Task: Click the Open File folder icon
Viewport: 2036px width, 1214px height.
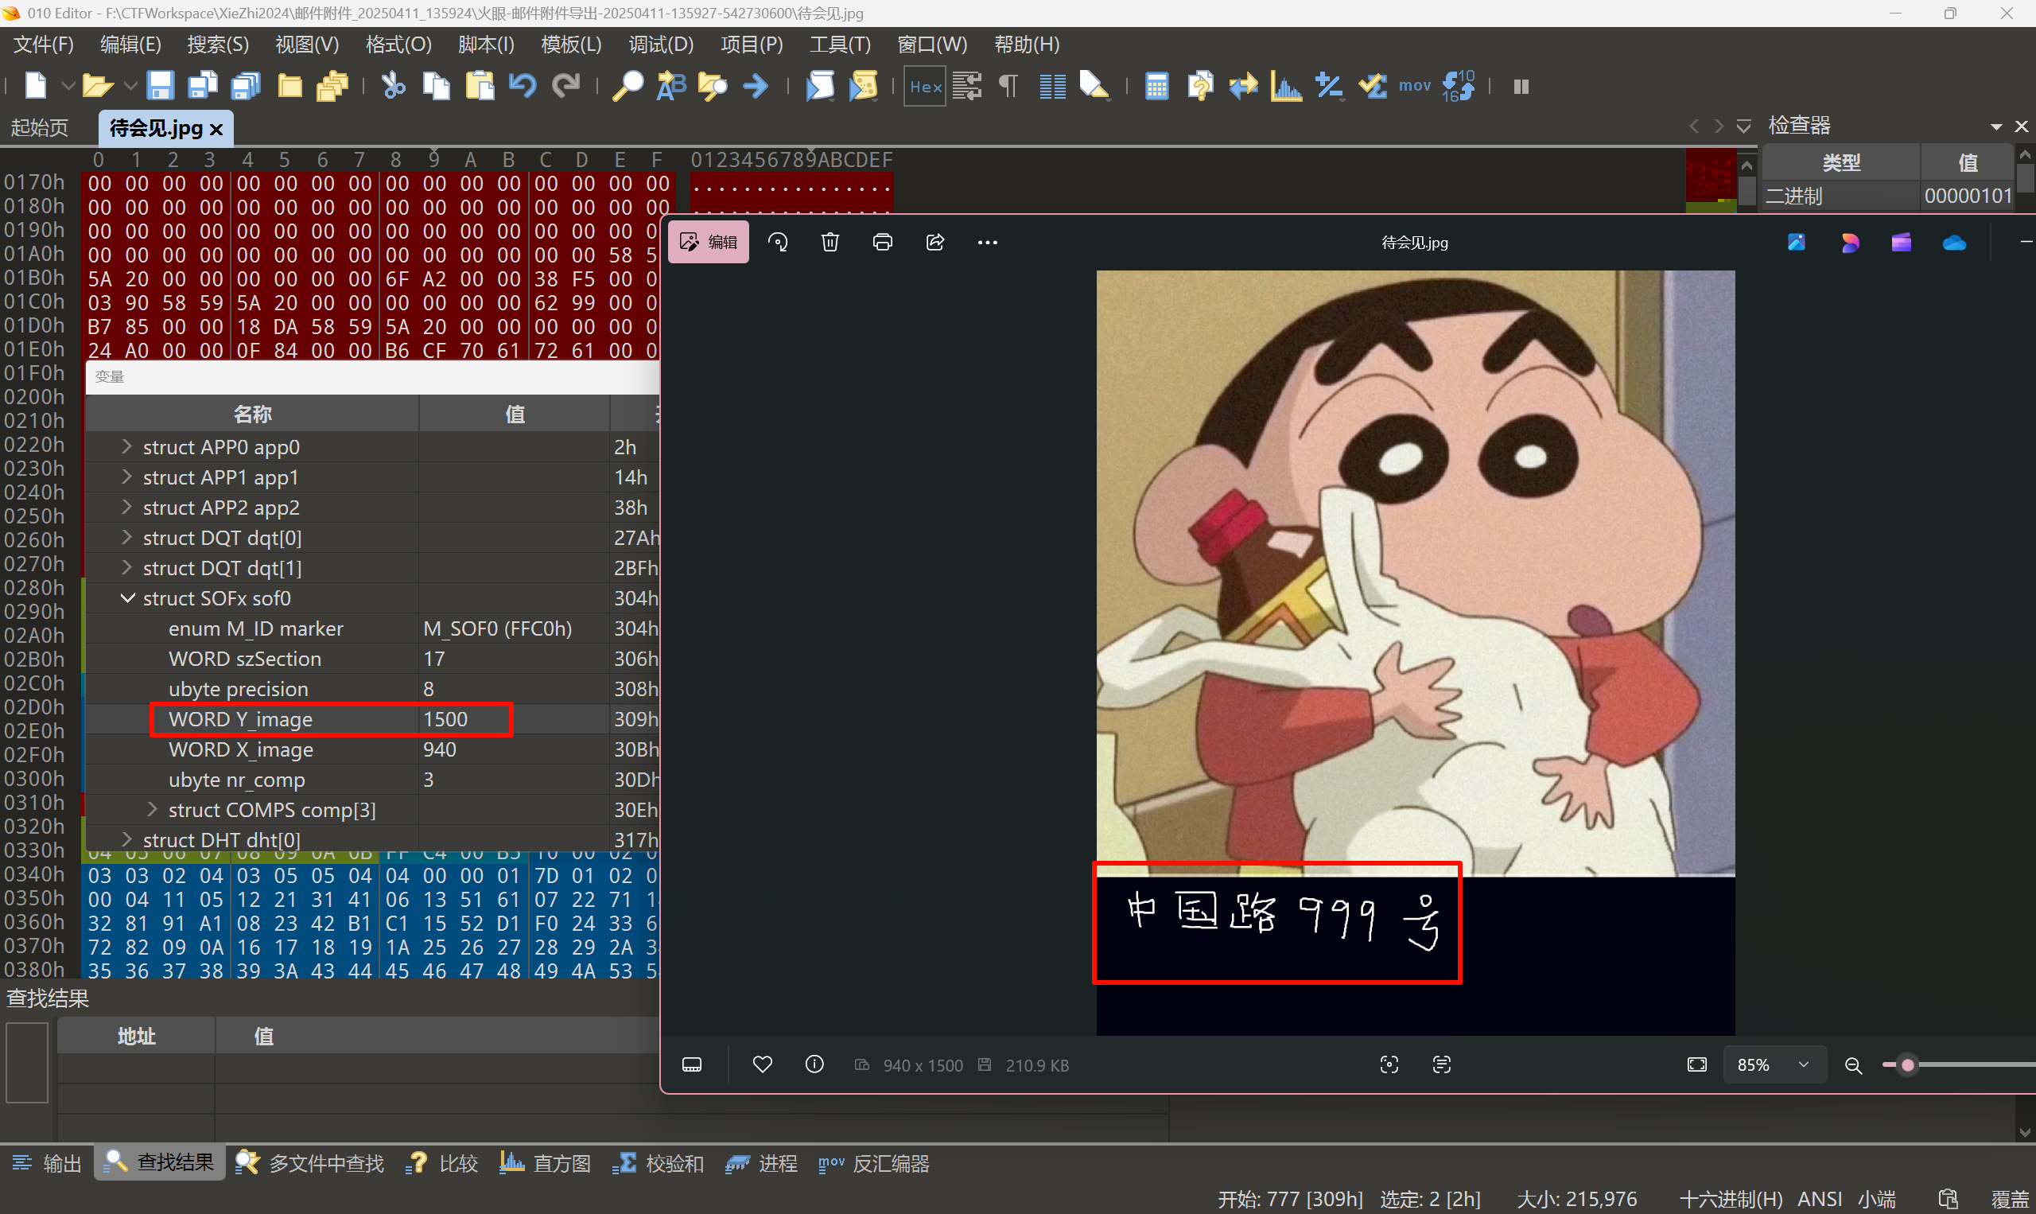Action: 97,86
